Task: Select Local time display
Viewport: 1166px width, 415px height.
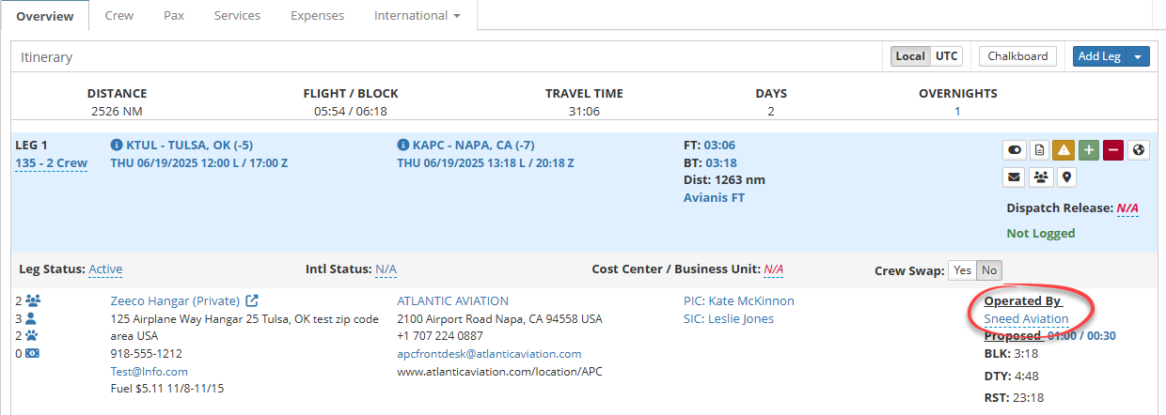Action: point(910,56)
